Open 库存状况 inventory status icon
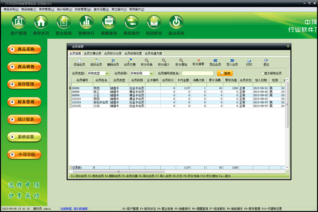The height and width of the screenshot is (212, 318). coord(41,25)
